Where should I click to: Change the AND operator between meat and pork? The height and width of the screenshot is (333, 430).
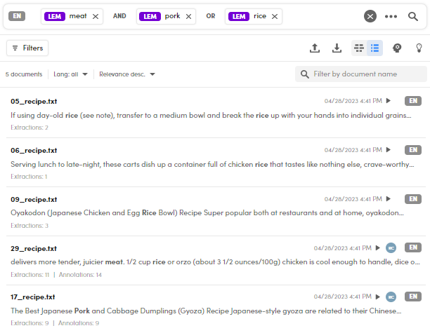[120, 16]
